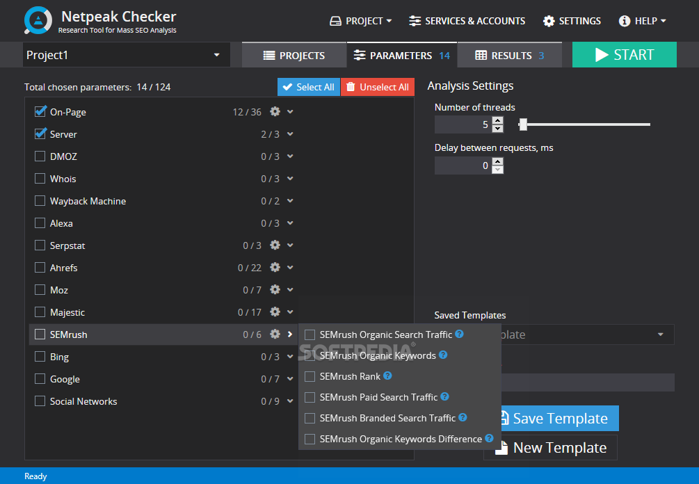Tick the Google checkbox
The width and height of the screenshot is (699, 484).
pyautogui.click(x=40, y=379)
